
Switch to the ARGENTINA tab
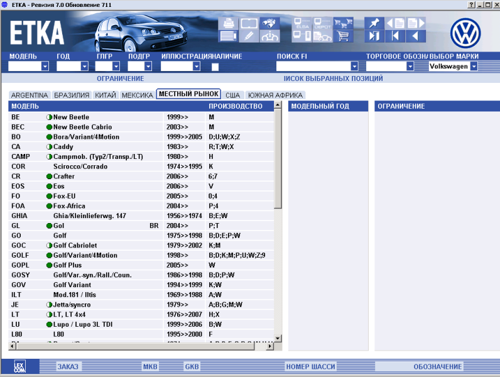[x=30, y=95]
